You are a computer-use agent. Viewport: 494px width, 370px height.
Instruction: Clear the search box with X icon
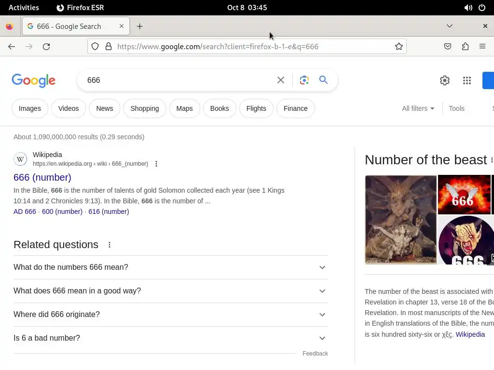pos(281,80)
